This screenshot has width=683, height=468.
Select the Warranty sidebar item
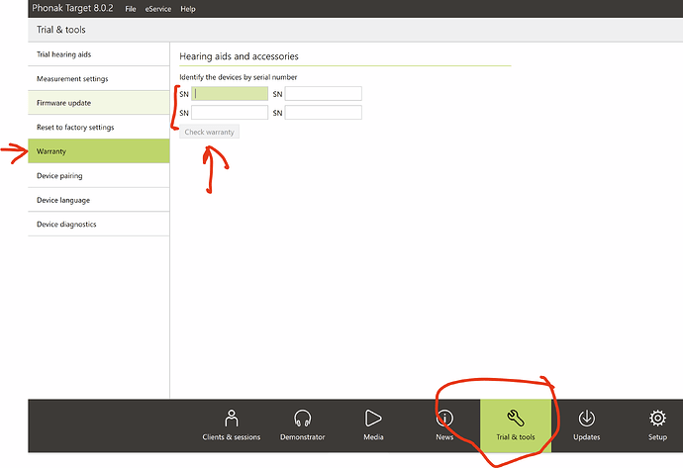click(99, 151)
